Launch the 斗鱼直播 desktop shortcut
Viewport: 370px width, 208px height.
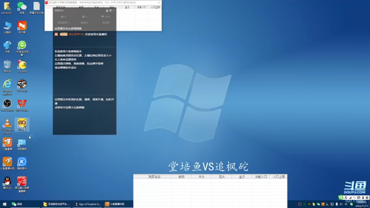[7, 144]
